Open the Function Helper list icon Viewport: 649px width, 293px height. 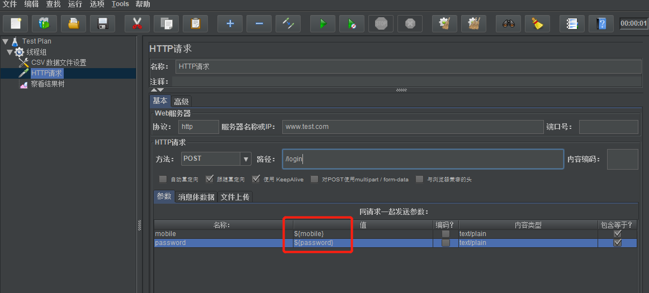click(x=572, y=23)
